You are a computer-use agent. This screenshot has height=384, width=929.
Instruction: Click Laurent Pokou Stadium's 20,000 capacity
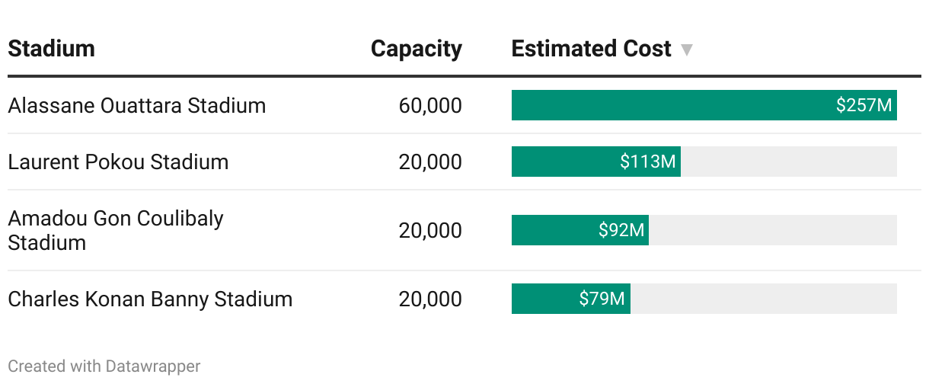click(x=429, y=162)
